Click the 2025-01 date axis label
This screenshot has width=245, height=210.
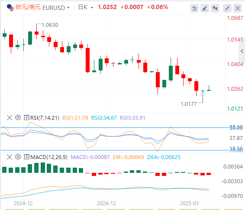(x=189, y=204)
